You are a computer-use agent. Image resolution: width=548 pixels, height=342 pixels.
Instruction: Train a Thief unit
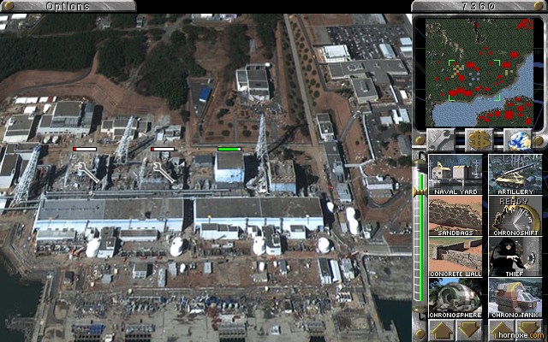tap(515, 257)
